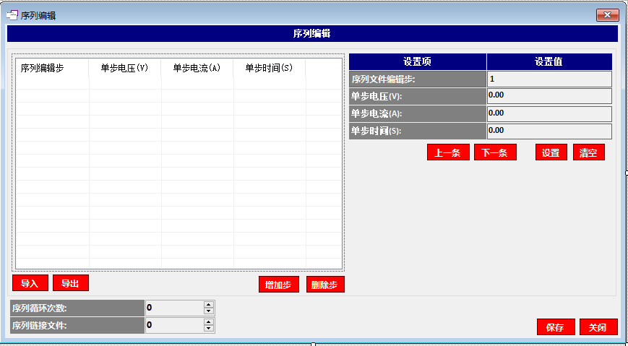The width and height of the screenshot is (628, 346).
Task: Click the 序列文件编辑步 value field
Action: [549, 79]
